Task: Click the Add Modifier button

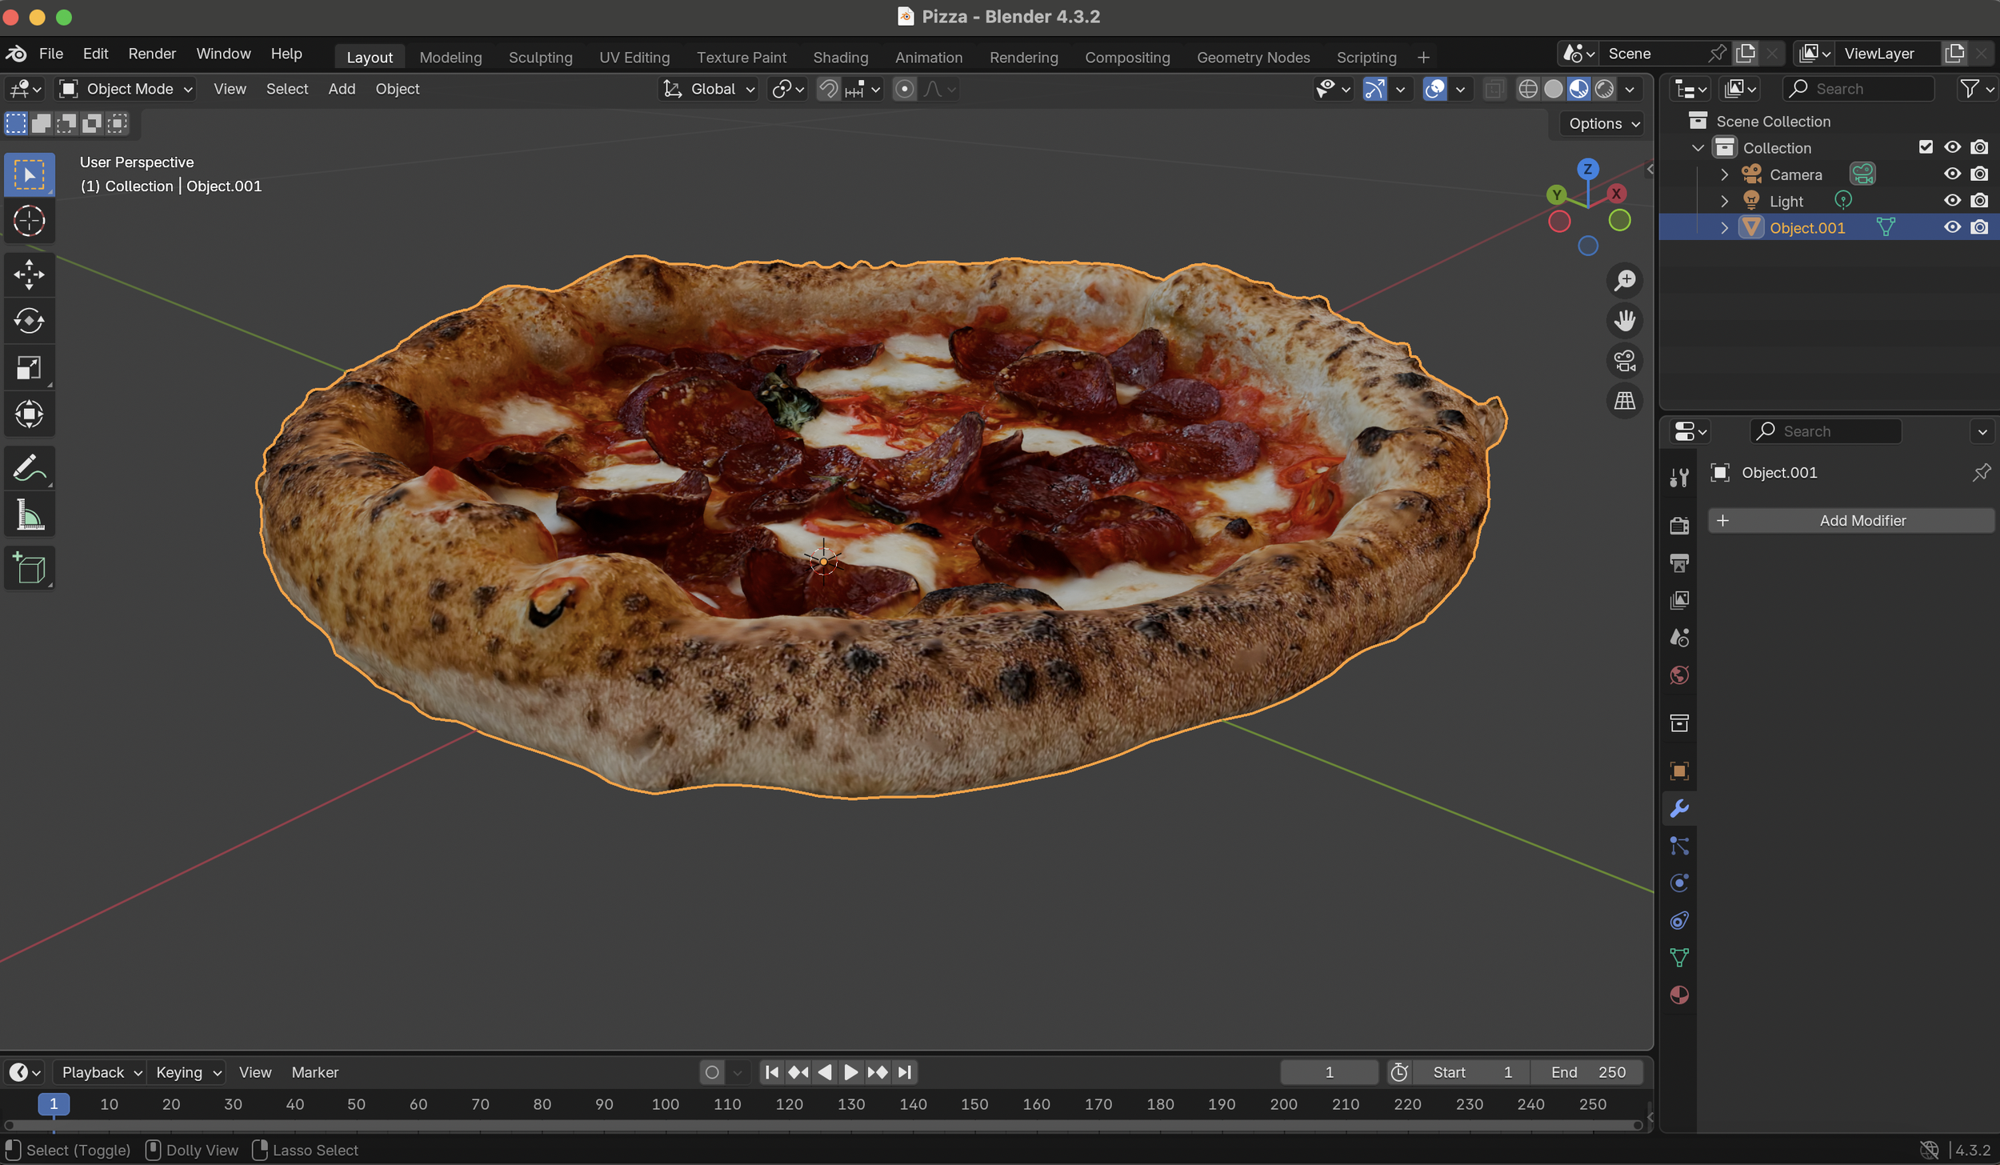Action: pyautogui.click(x=1850, y=521)
